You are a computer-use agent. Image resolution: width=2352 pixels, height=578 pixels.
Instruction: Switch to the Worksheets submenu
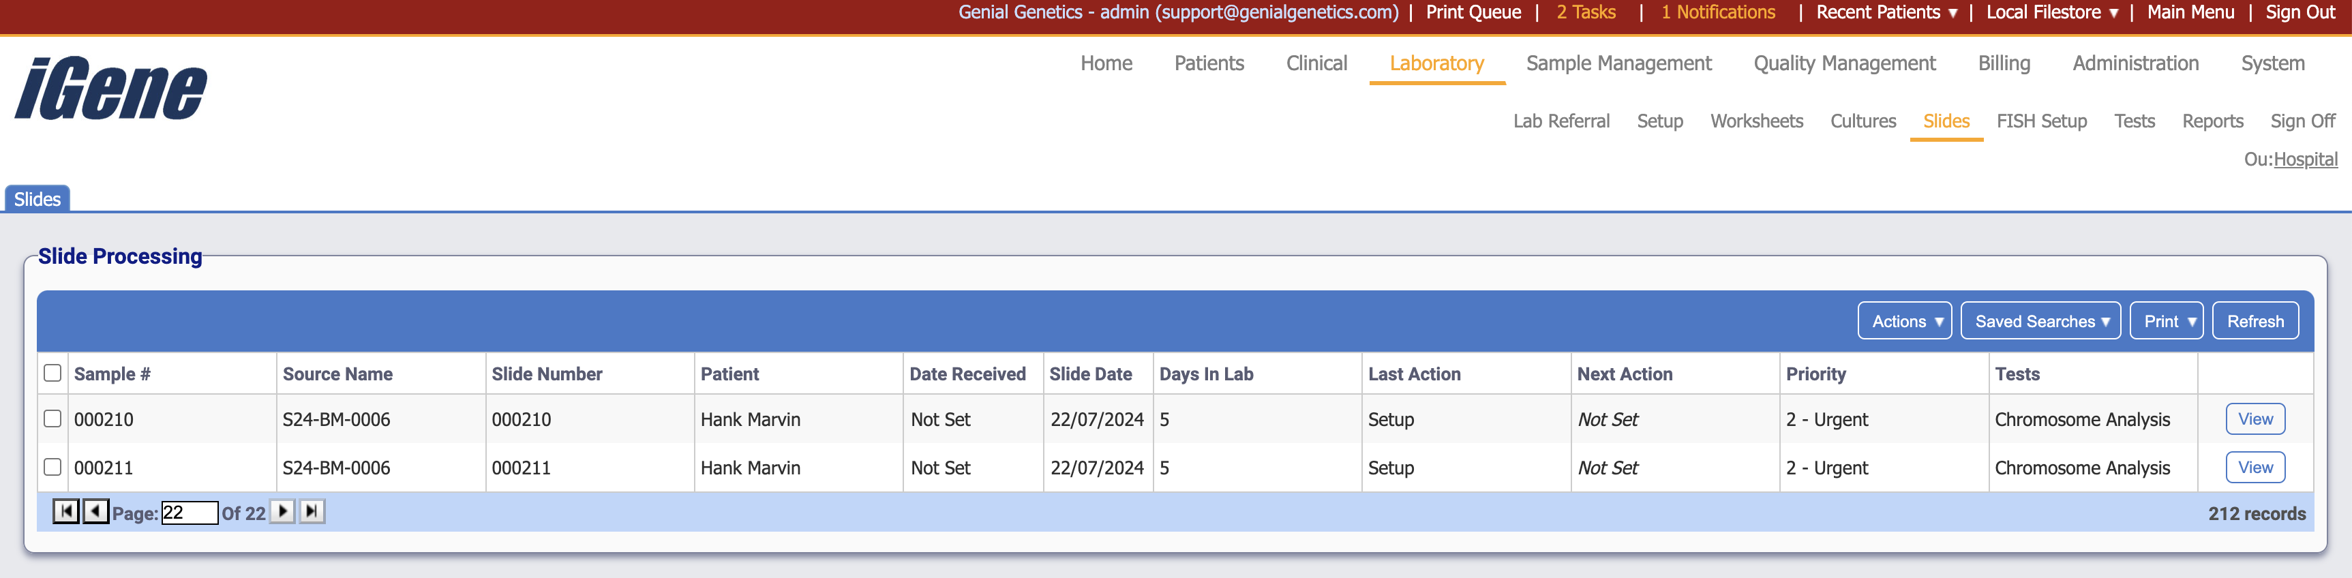point(1755,121)
